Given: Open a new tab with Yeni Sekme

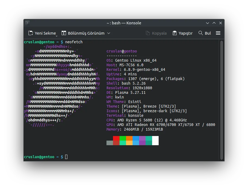Looking at the screenshot, I should pyautogui.click(x=42, y=33).
